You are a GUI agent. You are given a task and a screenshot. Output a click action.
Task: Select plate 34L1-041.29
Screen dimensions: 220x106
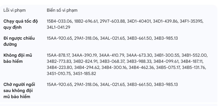[58, 27]
